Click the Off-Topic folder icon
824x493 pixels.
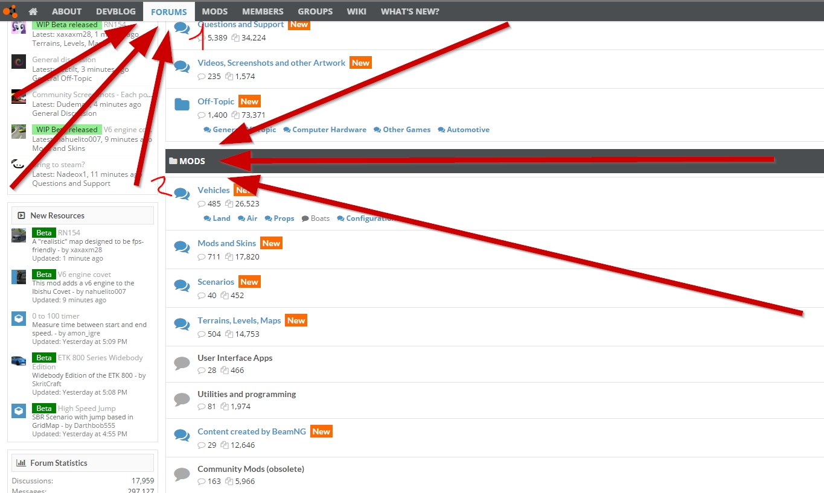(x=182, y=104)
